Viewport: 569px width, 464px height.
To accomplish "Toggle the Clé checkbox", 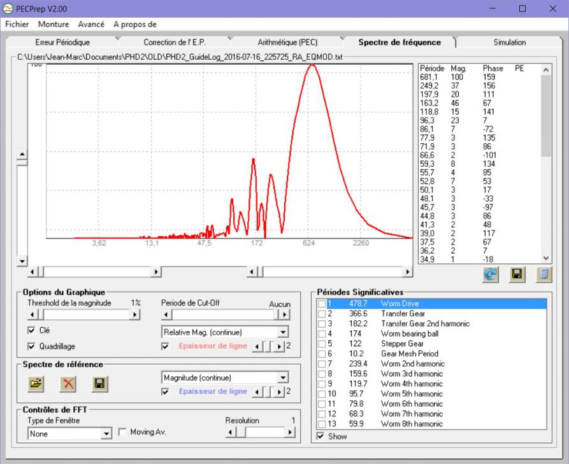I will 32,330.
